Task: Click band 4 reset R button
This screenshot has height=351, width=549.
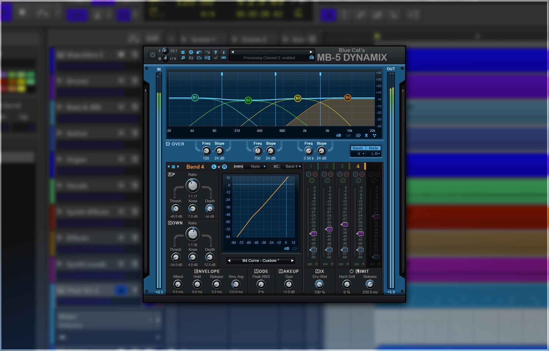Action: point(363,264)
